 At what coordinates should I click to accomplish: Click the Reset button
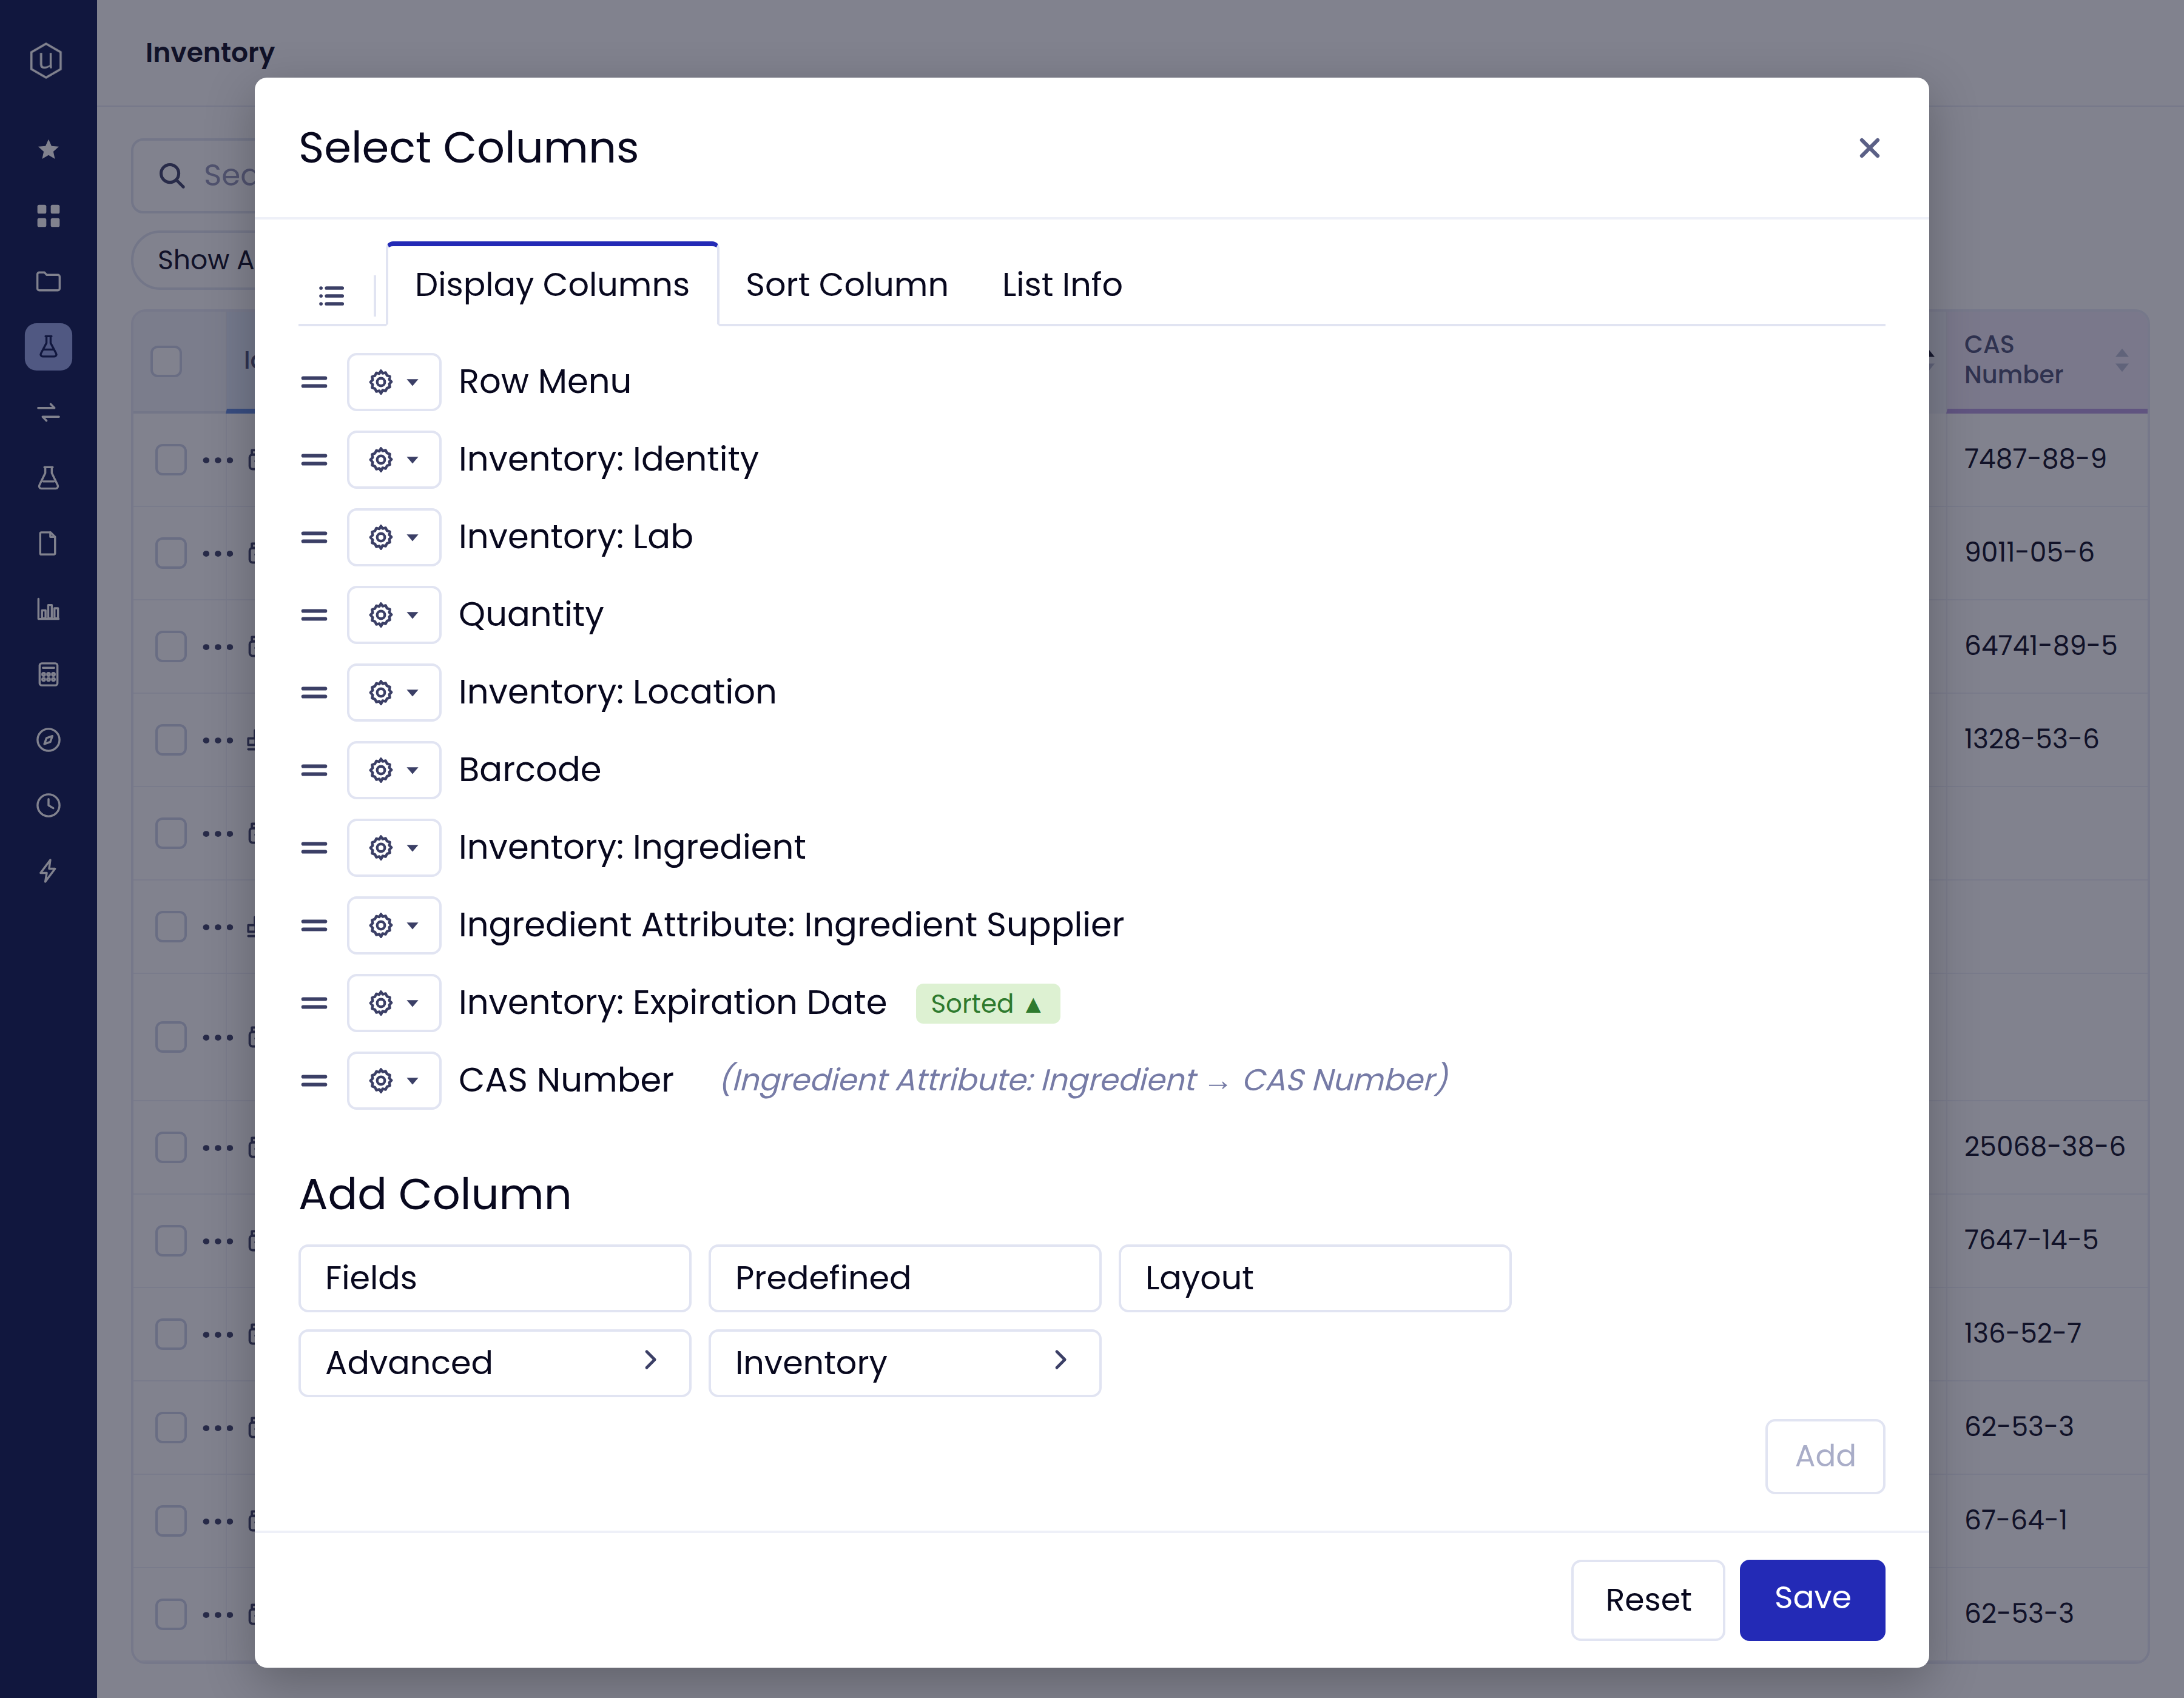pyautogui.click(x=1648, y=1599)
